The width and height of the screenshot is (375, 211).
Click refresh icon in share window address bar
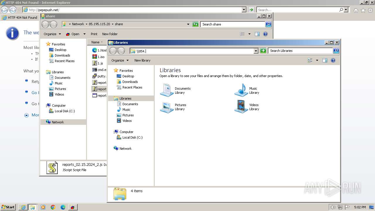195,24
